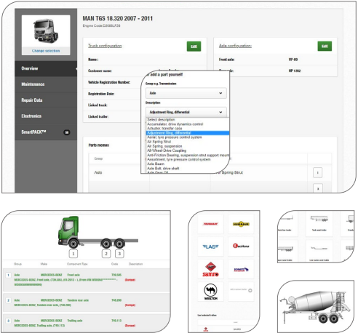
Task: Select 'Axle Bolt, drive shaft' option
Action: click(163, 168)
